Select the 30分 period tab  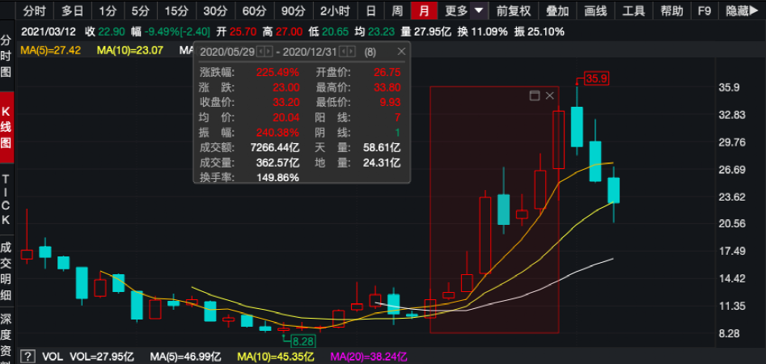coord(215,11)
